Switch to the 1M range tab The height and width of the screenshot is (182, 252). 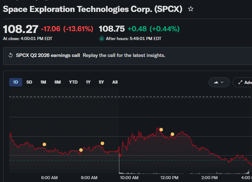43,82
